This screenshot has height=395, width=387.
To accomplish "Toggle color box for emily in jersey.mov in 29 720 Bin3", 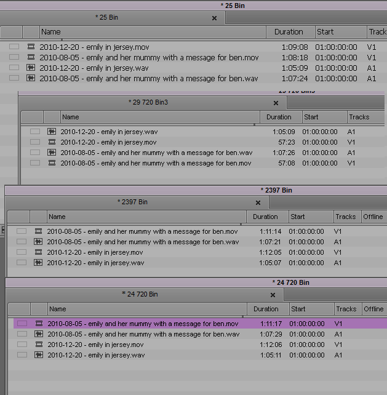I will pyautogui.click(x=35, y=142).
